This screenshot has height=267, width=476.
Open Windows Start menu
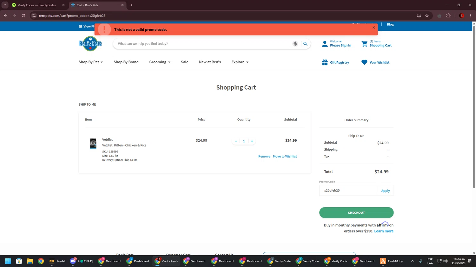[x=8, y=261]
